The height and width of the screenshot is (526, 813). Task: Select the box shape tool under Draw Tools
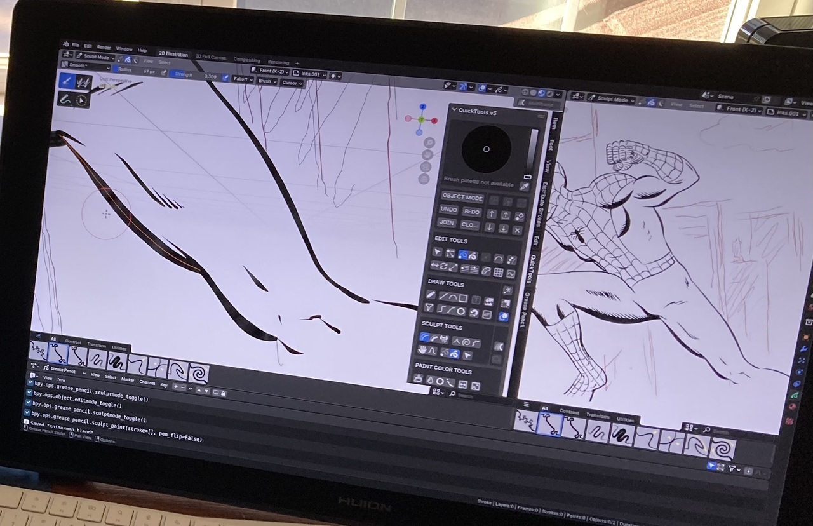(463, 298)
